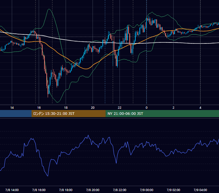Click the 7/9 00:00 date label
The height and width of the screenshot is (193, 219).
point(147,190)
